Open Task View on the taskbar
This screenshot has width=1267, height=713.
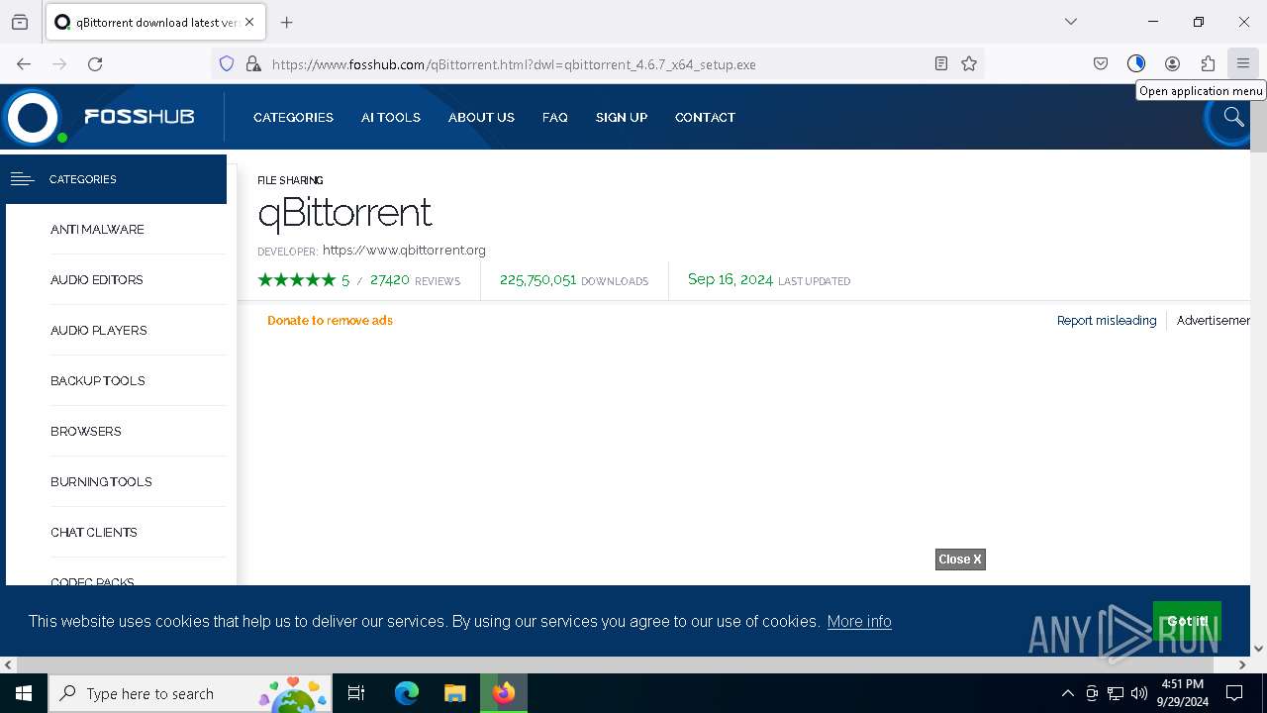tap(356, 693)
